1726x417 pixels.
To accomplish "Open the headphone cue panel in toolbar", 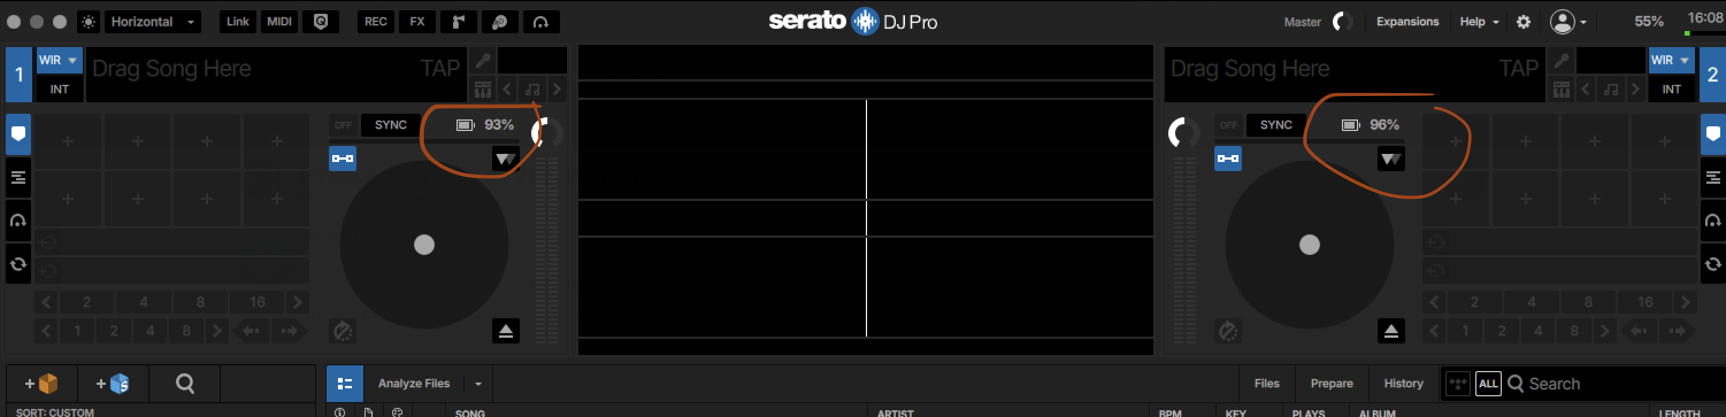I will 540,22.
